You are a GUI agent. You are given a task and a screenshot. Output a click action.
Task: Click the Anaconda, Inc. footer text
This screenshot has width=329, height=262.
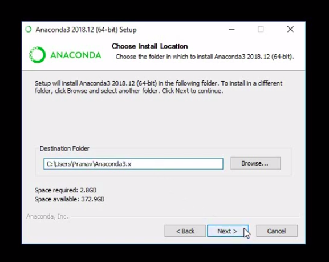tap(47, 216)
